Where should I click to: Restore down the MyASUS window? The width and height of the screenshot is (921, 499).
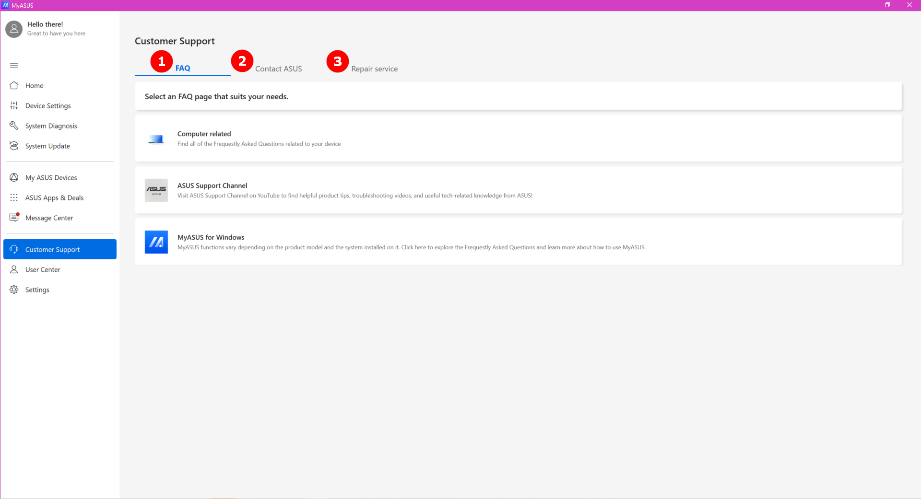point(887,5)
